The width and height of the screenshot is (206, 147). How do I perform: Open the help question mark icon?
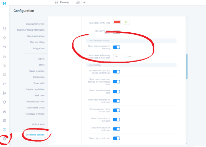4,130
